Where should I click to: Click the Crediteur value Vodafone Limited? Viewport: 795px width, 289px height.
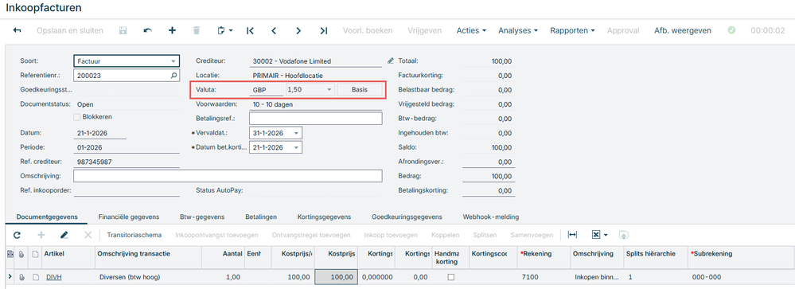[x=315, y=61]
